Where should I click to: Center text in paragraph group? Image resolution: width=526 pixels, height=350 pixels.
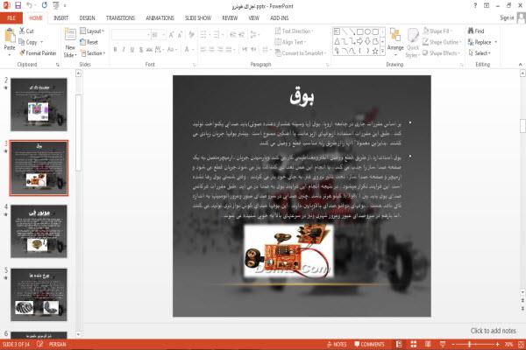pyautogui.click(x=211, y=50)
